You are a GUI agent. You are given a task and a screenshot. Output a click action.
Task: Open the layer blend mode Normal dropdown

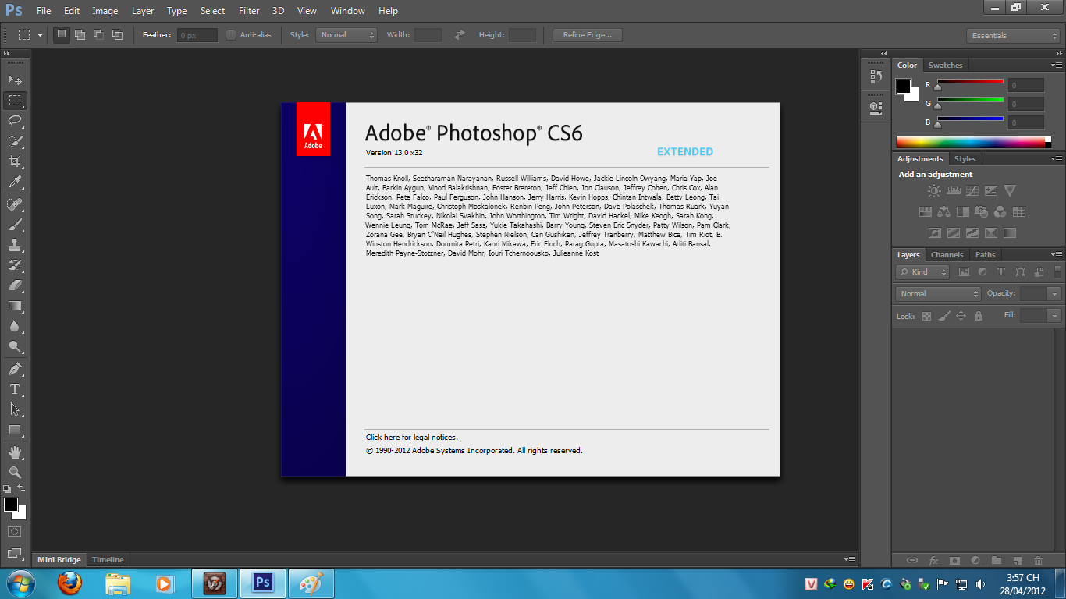939,294
